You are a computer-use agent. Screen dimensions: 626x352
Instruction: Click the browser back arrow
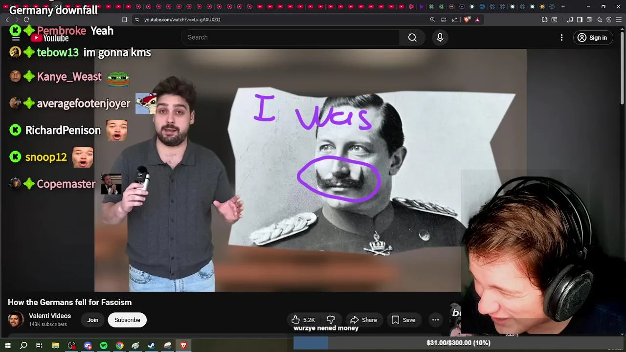coord(7,20)
